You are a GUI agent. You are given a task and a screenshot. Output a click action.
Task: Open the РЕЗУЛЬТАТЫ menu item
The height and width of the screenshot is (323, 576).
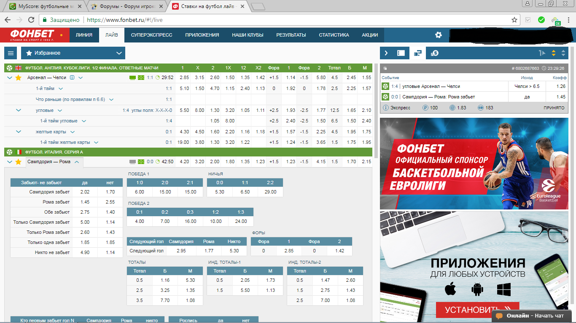291,35
